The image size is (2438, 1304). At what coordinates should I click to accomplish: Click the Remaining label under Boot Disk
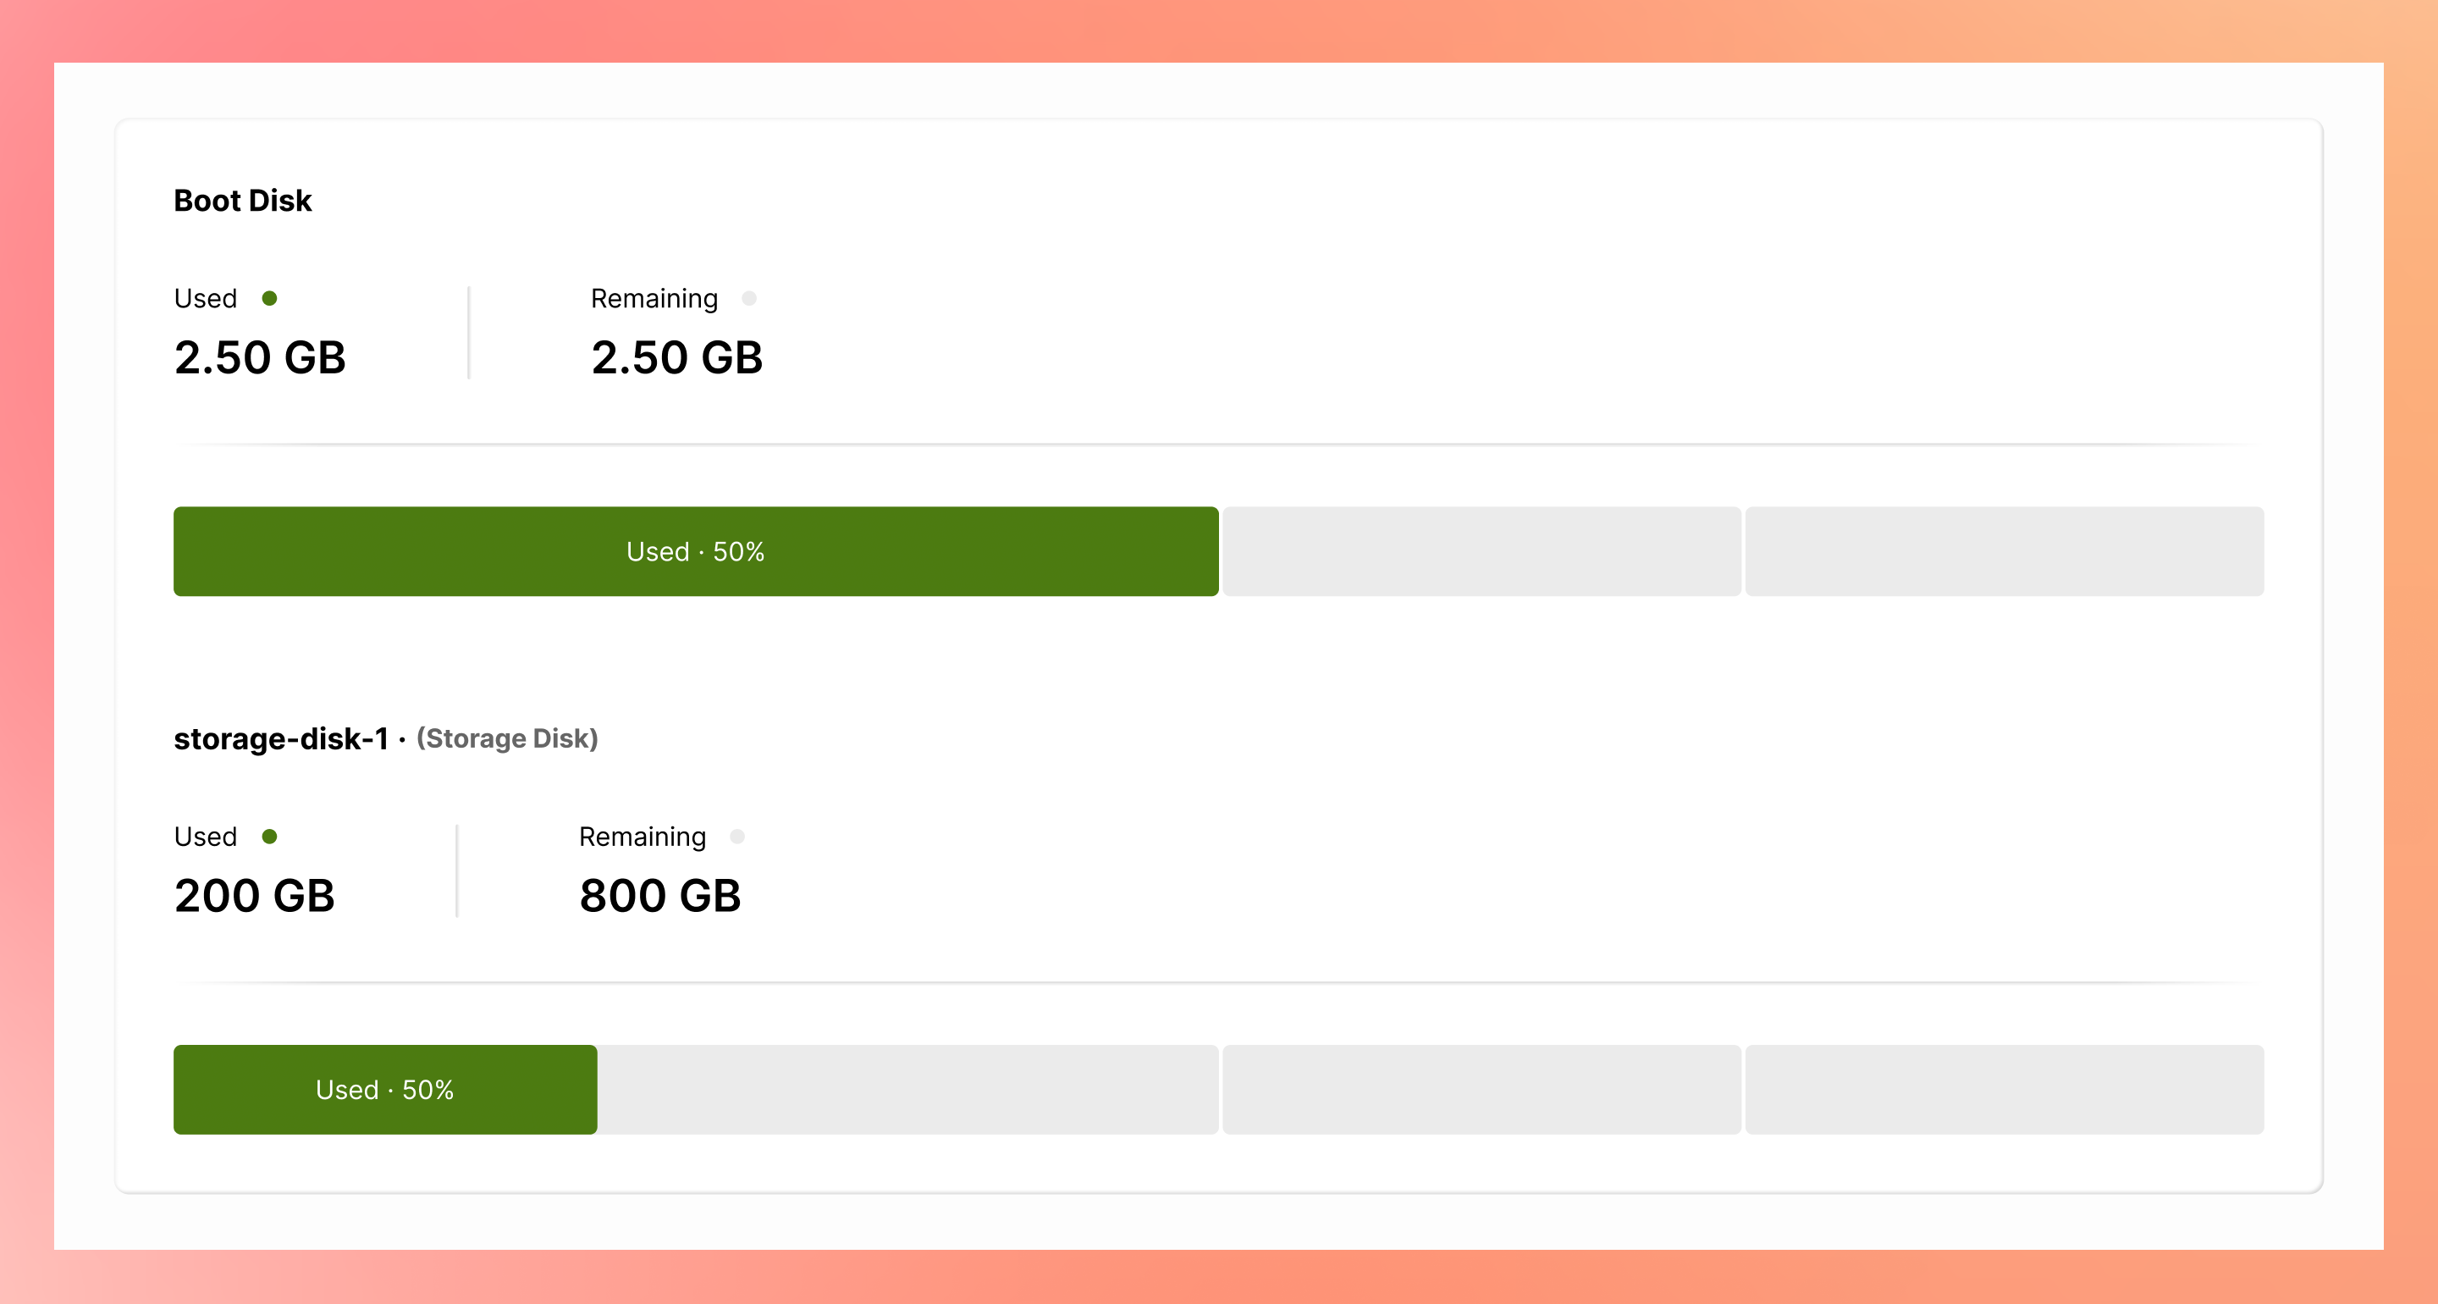(x=654, y=298)
